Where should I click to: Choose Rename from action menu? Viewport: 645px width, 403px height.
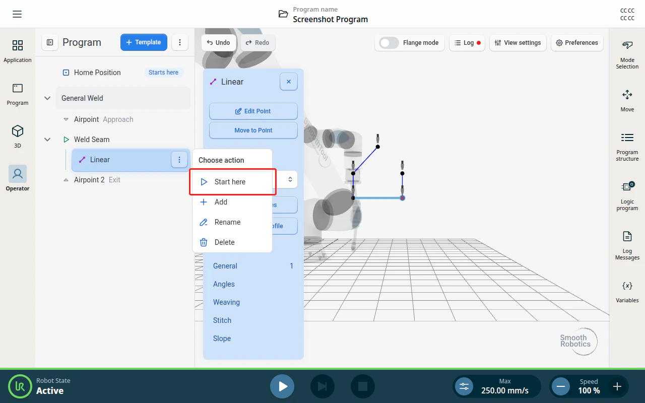(232, 222)
